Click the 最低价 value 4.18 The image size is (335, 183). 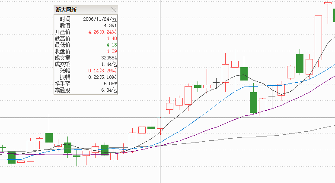pos(112,45)
